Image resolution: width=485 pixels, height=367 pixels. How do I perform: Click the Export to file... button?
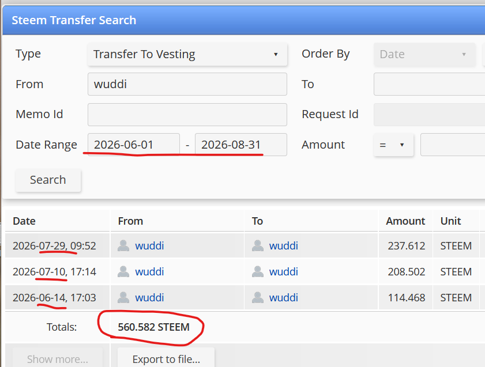(166, 358)
